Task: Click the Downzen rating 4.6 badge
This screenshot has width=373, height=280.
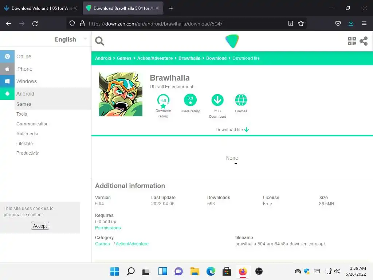Action: coord(163,101)
